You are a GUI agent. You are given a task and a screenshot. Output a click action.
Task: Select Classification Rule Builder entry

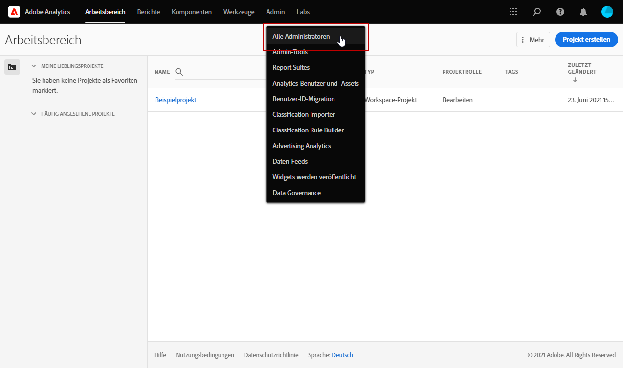coord(308,130)
